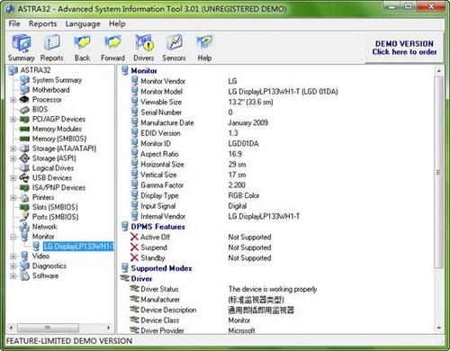Screen dimensions: 450x351
Task: Expand the Diagnostics tree node
Action: tap(13, 266)
